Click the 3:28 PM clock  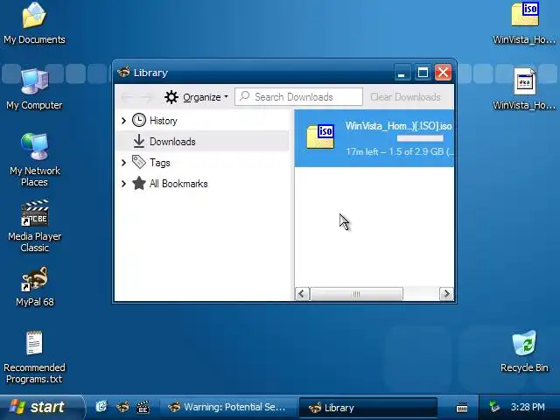(528, 407)
